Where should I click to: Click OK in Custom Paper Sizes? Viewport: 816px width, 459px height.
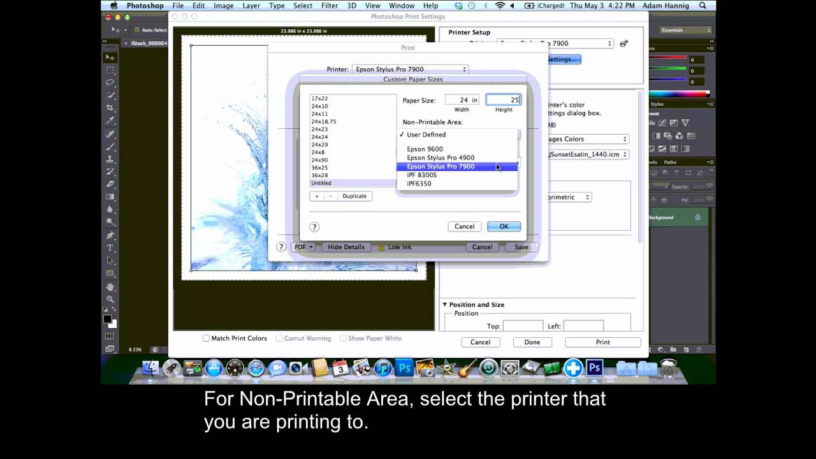tap(504, 226)
